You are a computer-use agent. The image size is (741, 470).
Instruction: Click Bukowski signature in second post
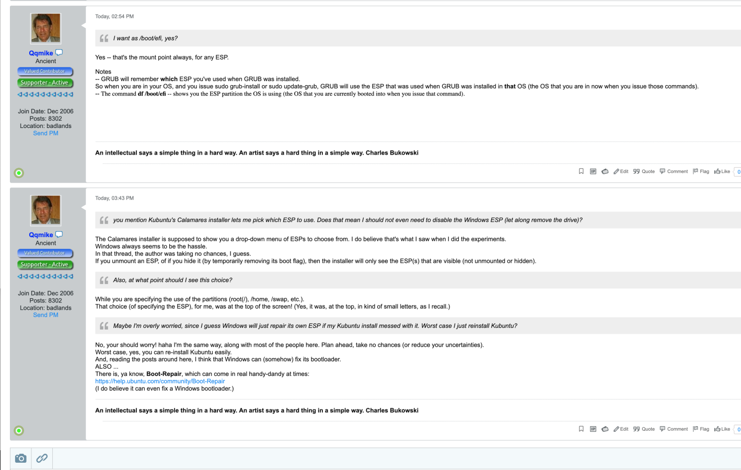pos(257,410)
